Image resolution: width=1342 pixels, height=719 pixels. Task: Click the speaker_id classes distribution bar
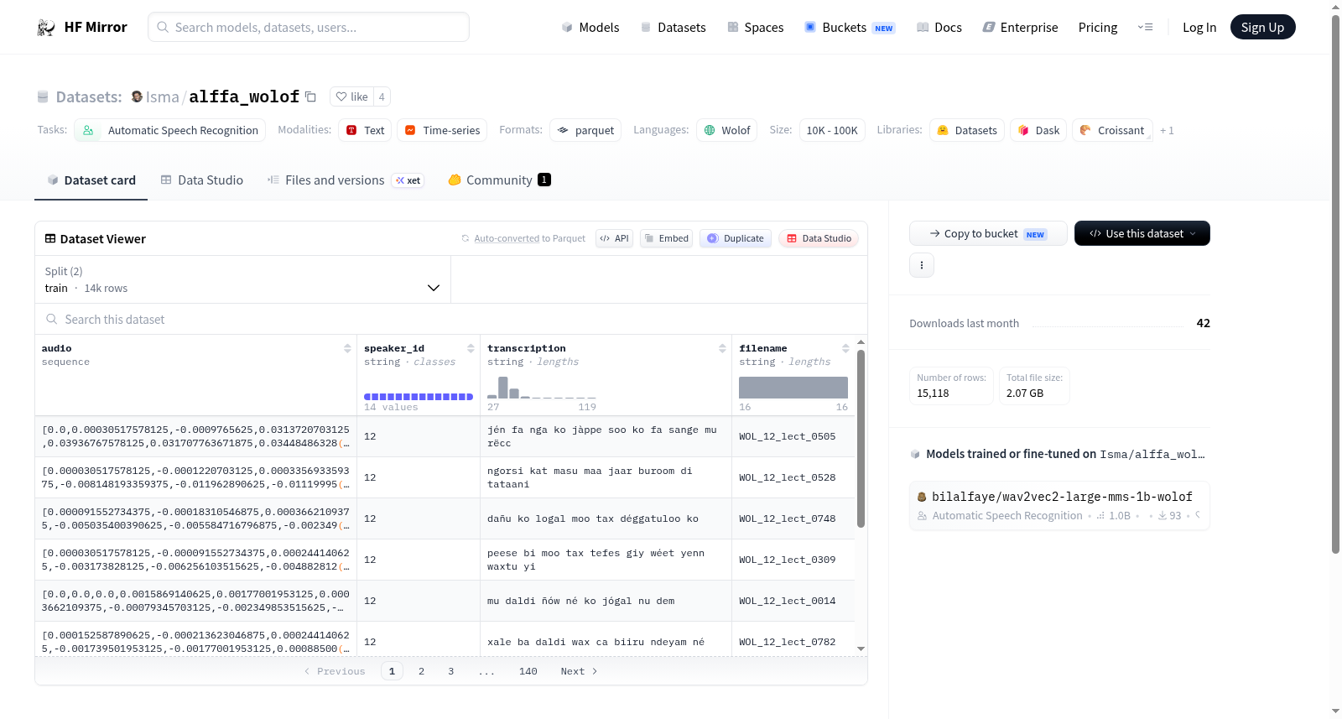419,397
